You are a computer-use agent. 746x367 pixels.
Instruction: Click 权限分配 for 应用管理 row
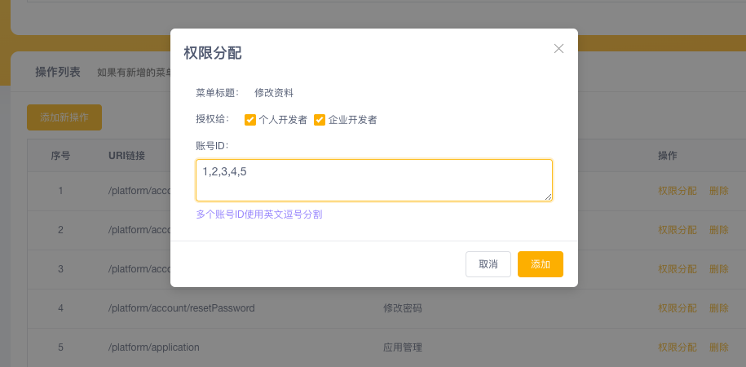677,347
